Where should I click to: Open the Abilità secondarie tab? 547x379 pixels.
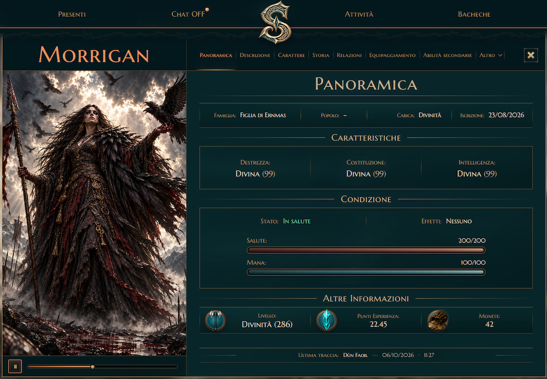point(447,55)
